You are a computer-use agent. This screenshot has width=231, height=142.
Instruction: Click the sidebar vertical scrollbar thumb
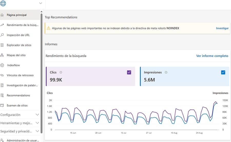42,73
